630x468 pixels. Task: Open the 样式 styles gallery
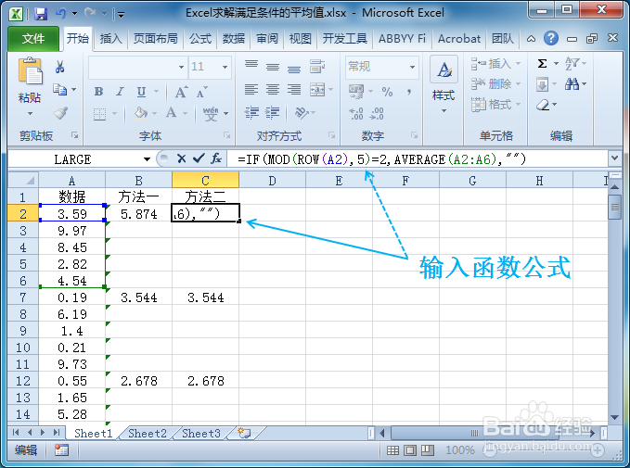(444, 84)
